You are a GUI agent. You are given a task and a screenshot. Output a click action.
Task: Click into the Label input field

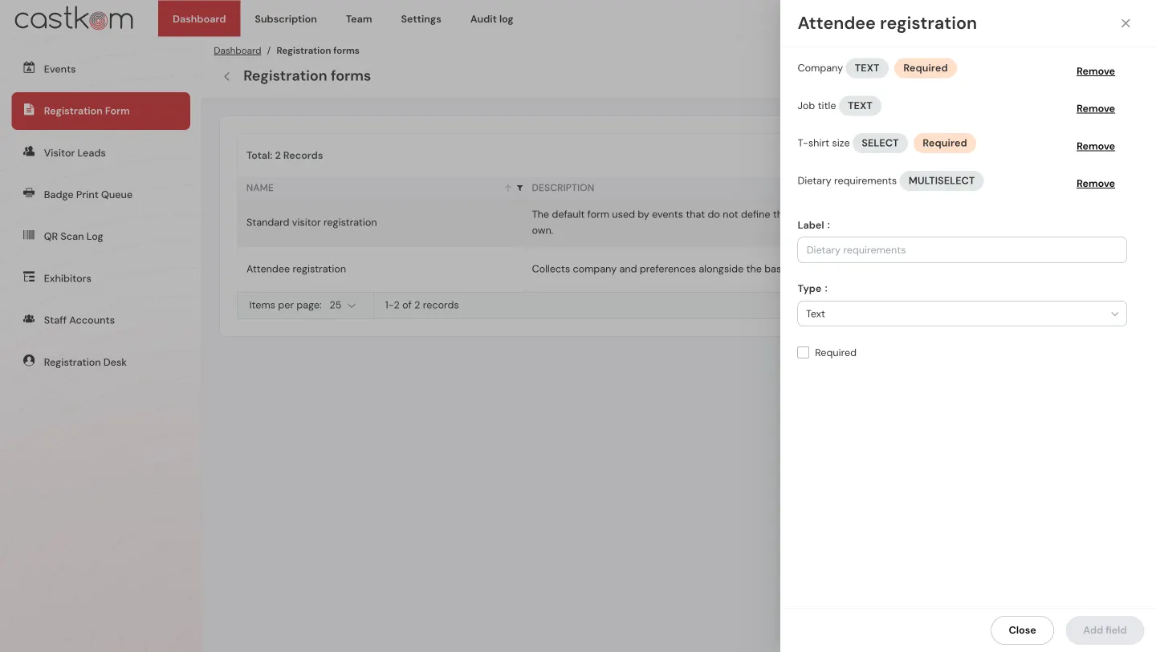[962, 249]
